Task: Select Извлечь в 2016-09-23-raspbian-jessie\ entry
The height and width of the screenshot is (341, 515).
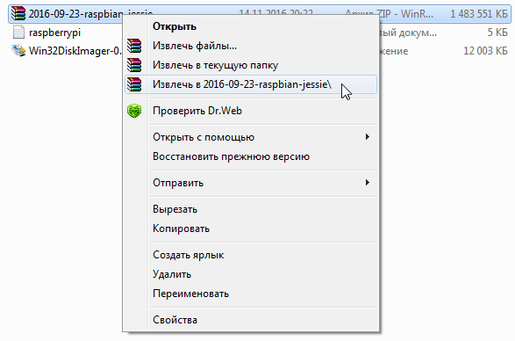Action: pos(251,84)
